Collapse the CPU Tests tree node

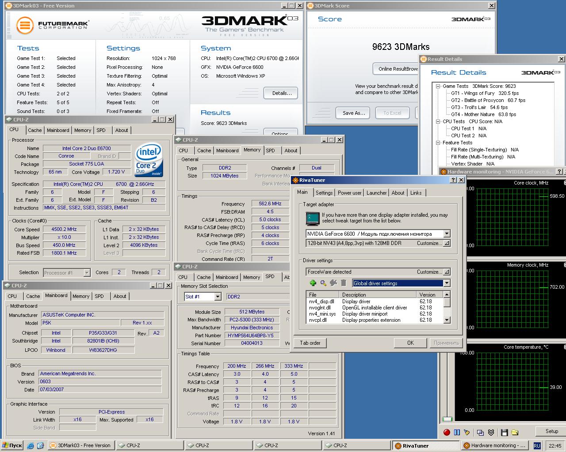pyautogui.click(x=438, y=122)
